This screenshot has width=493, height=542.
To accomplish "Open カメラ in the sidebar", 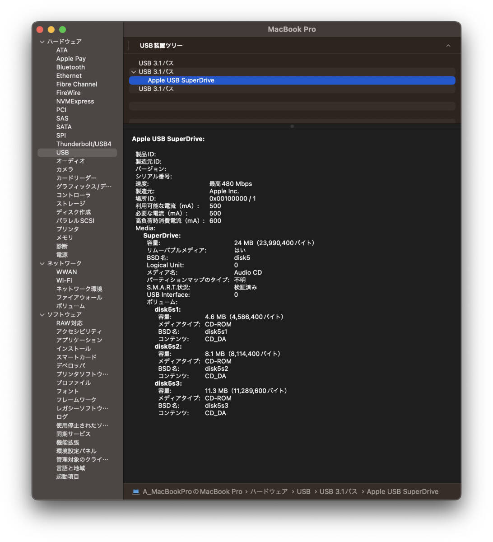I will [x=65, y=170].
